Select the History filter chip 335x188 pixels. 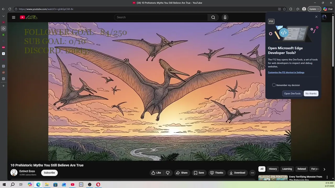point(273,169)
